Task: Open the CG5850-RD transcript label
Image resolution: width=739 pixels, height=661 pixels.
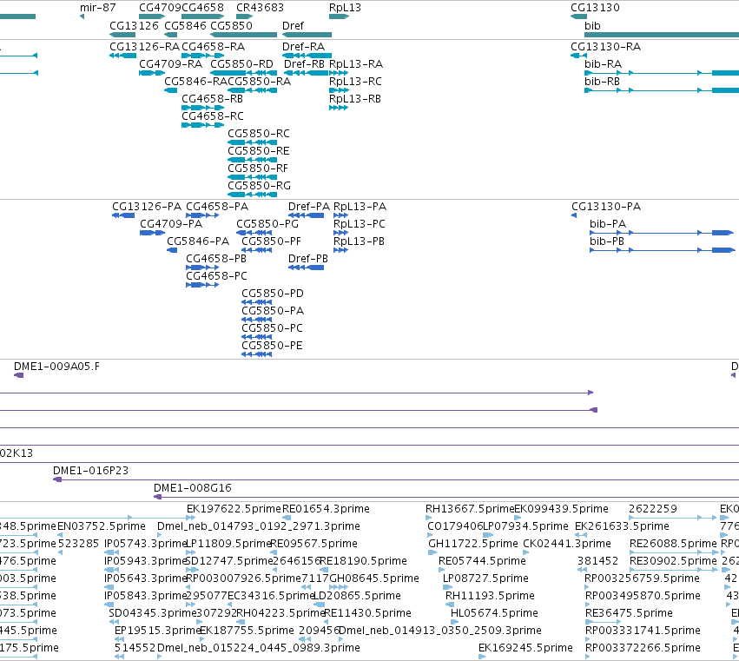Action: pos(241,64)
